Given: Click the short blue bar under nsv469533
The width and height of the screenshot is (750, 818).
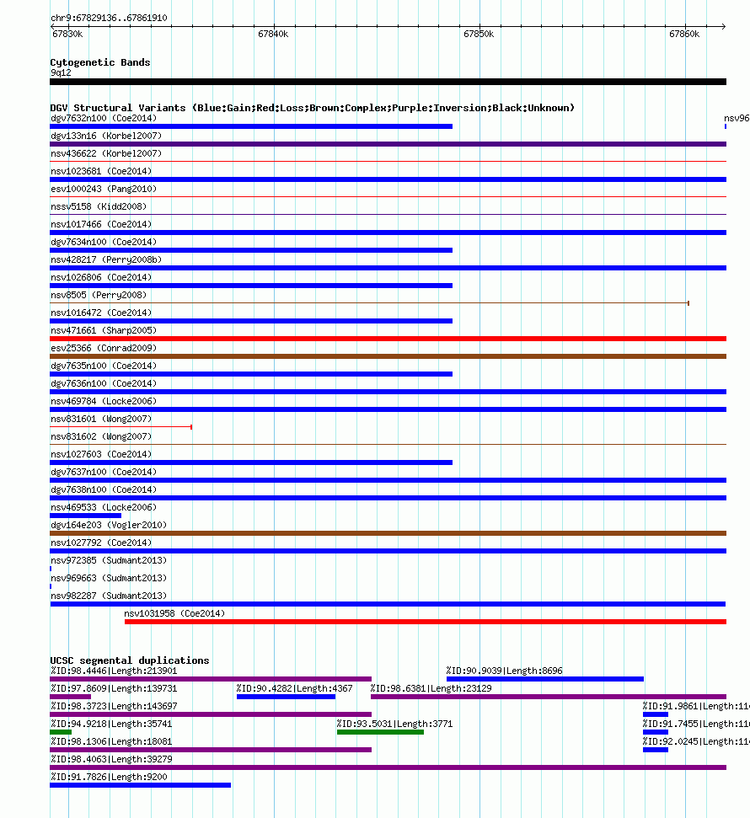Looking at the screenshot, I should click(86, 516).
